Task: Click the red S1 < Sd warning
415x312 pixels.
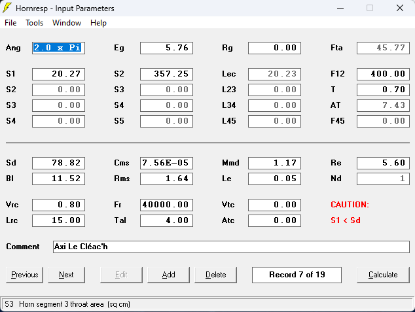Action: click(346, 220)
